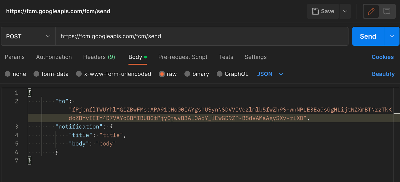Switch to the Tests tab
This screenshot has height=182, width=400.
click(x=226, y=57)
